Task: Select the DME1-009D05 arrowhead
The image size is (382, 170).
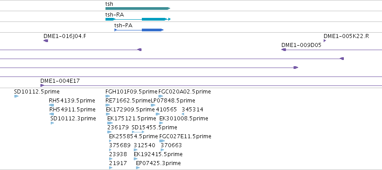Action: point(284,50)
